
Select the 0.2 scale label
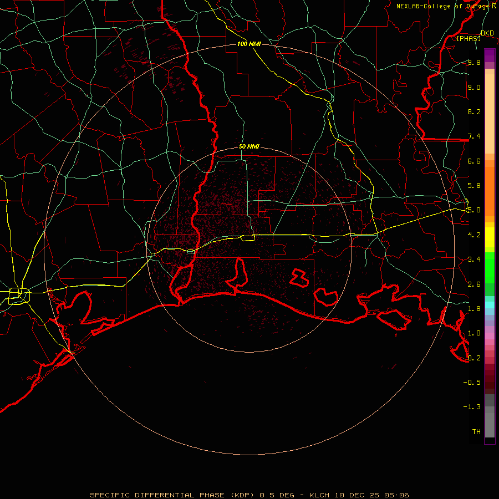coord(474,358)
